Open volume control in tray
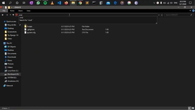The height and width of the screenshot is (110, 195). click(171, 3)
